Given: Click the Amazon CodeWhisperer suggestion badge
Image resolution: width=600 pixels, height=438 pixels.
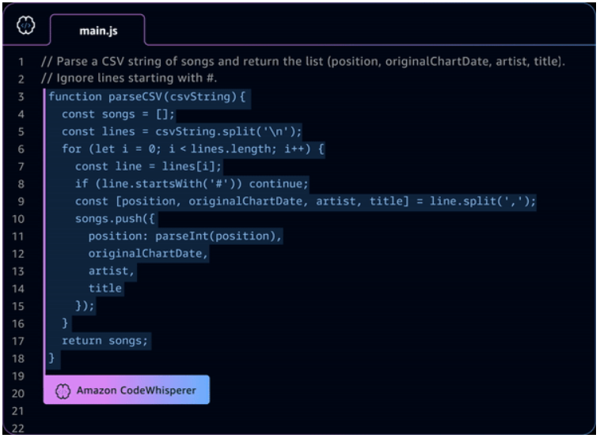Looking at the screenshot, I should click(x=127, y=391).
